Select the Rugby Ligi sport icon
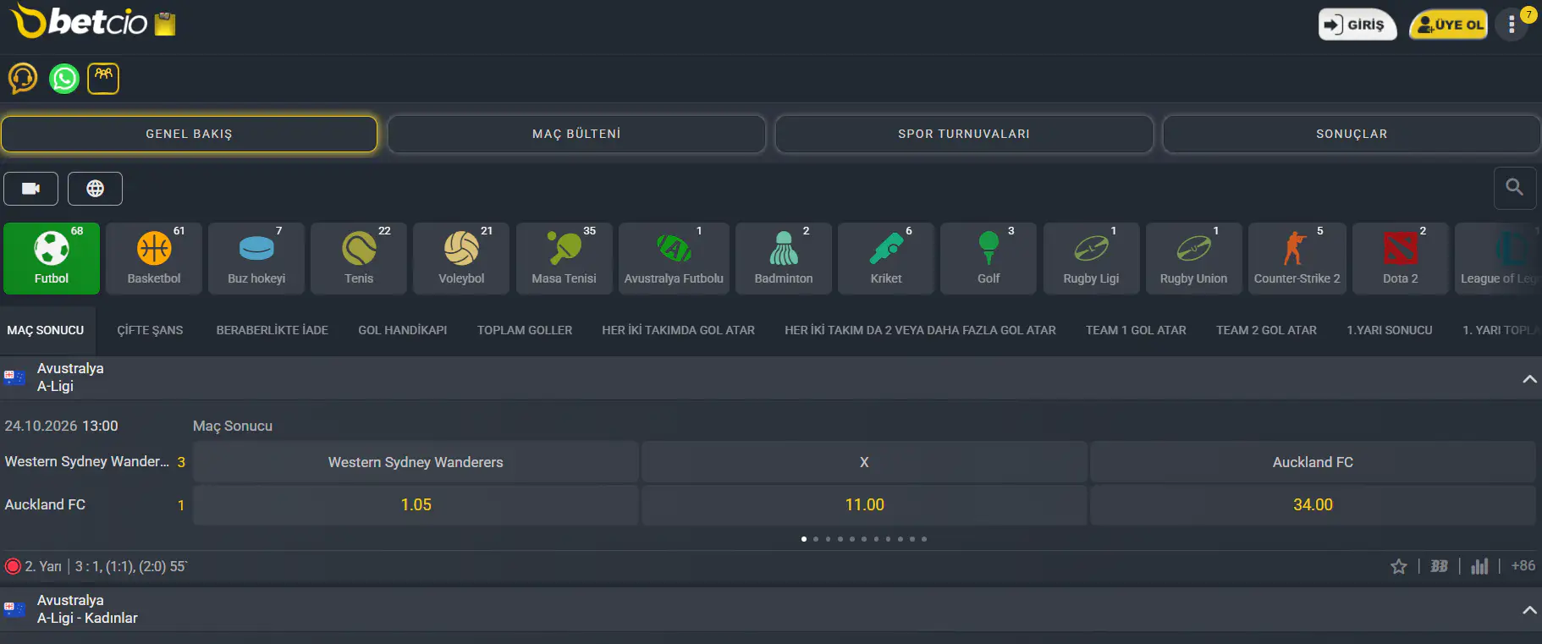Screen dimensions: 1542x644 [1092, 258]
